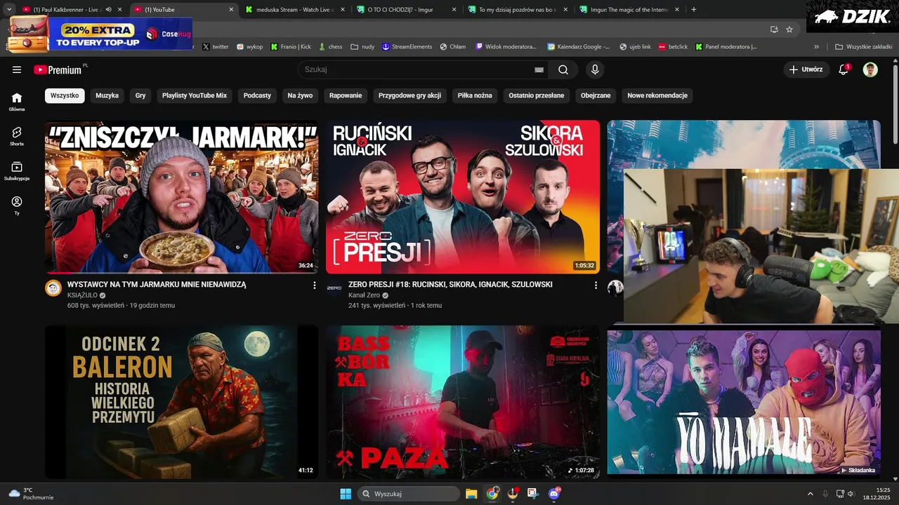This screenshot has width=899, height=505.
Task: Select the Piłka nożna filter chip
Action: coord(475,95)
